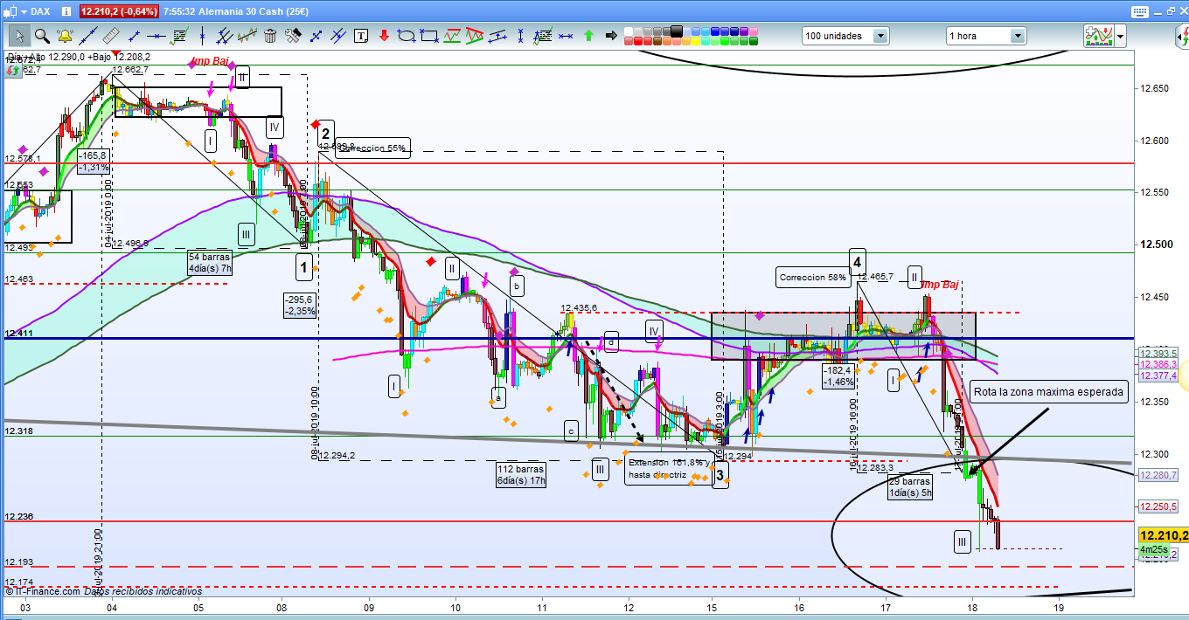The height and width of the screenshot is (620, 1189).
Task: Open the '100 unidades' dropdown
Action: coord(880,36)
